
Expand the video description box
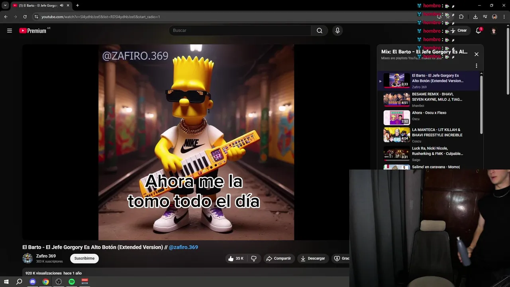click(186, 273)
